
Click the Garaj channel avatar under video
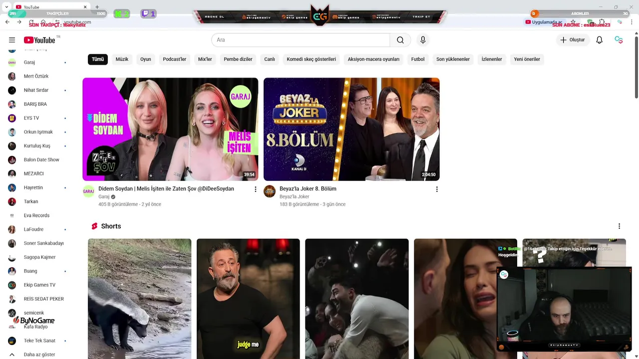tap(88, 191)
